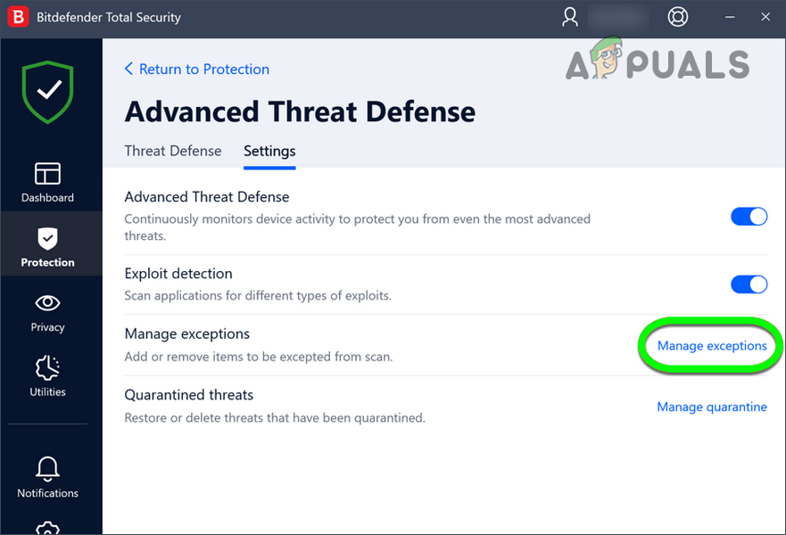Open the Privacy eye section
Viewport: 786px width, 535px height.
coord(47,313)
